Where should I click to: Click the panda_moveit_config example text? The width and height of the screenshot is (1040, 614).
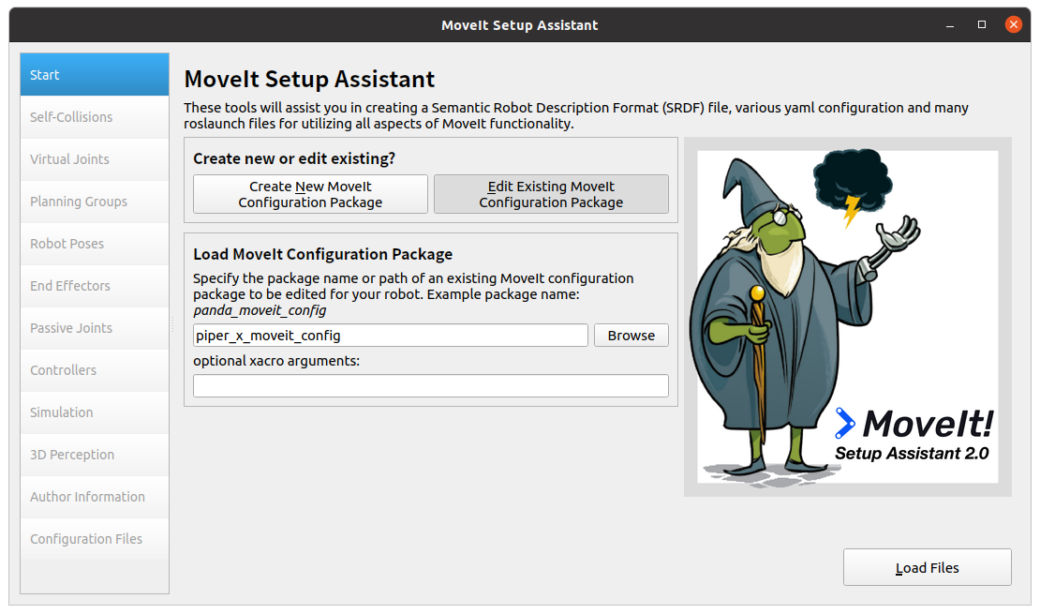click(x=260, y=310)
